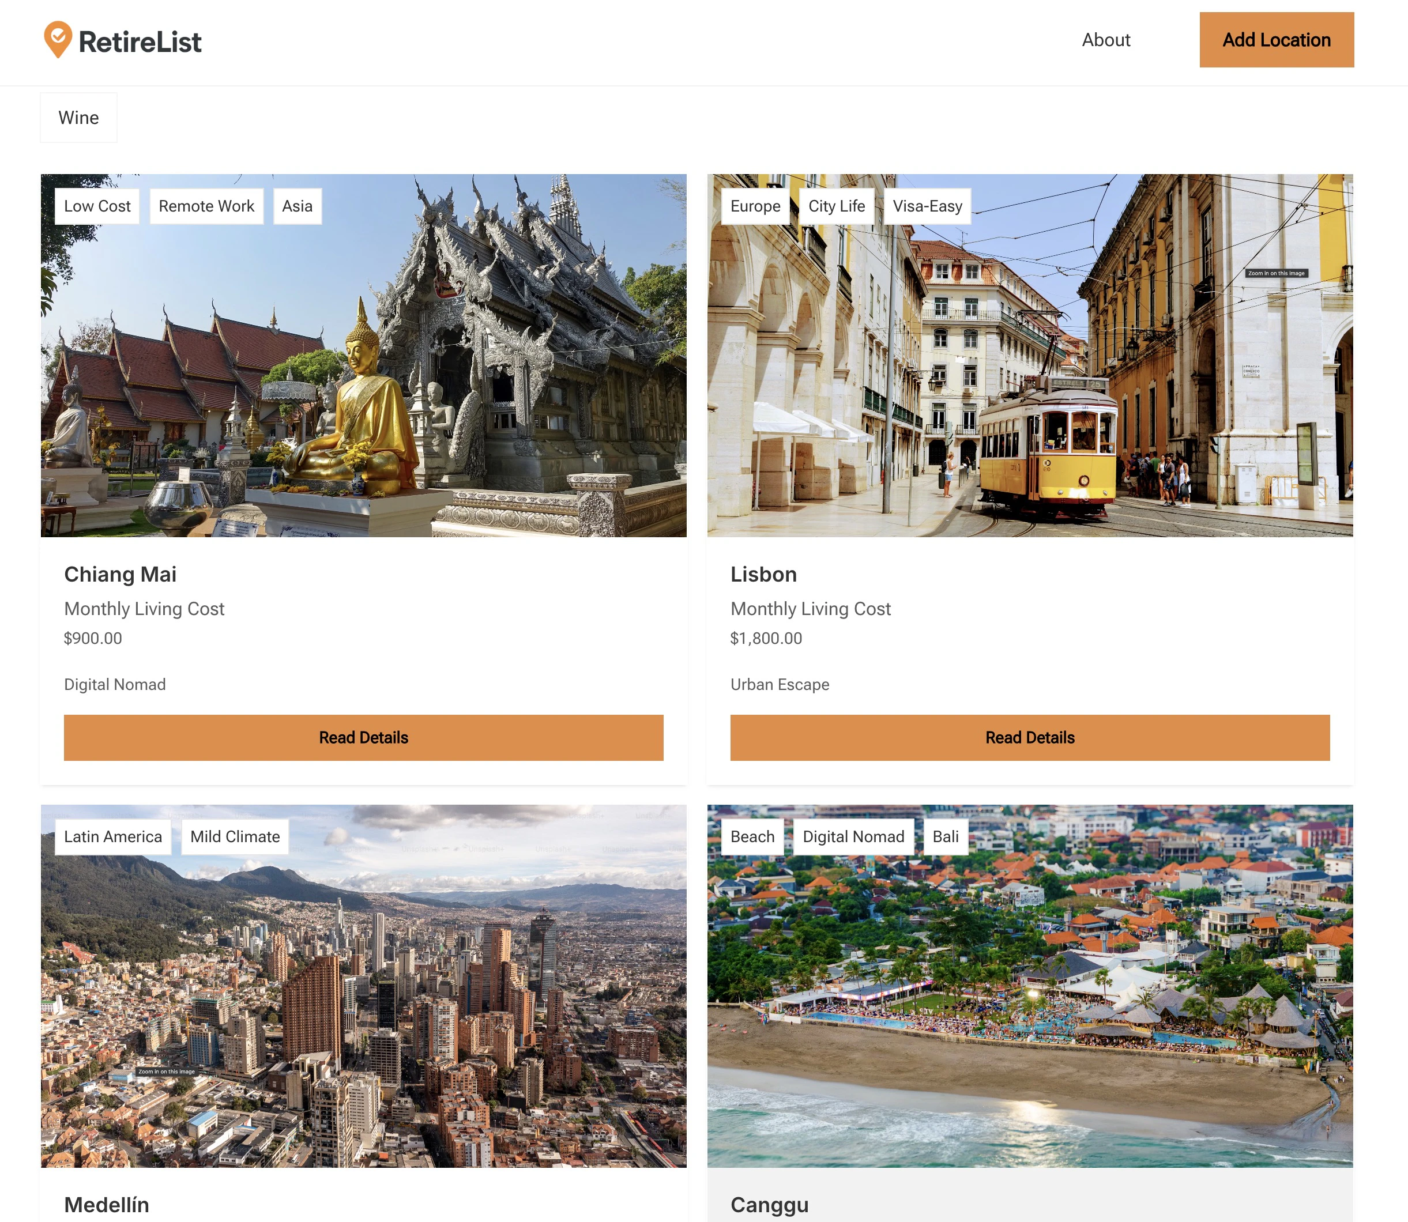The image size is (1408, 1222).
Task: Click the Visa-Easy tag
Action: (x=927, y=206)
